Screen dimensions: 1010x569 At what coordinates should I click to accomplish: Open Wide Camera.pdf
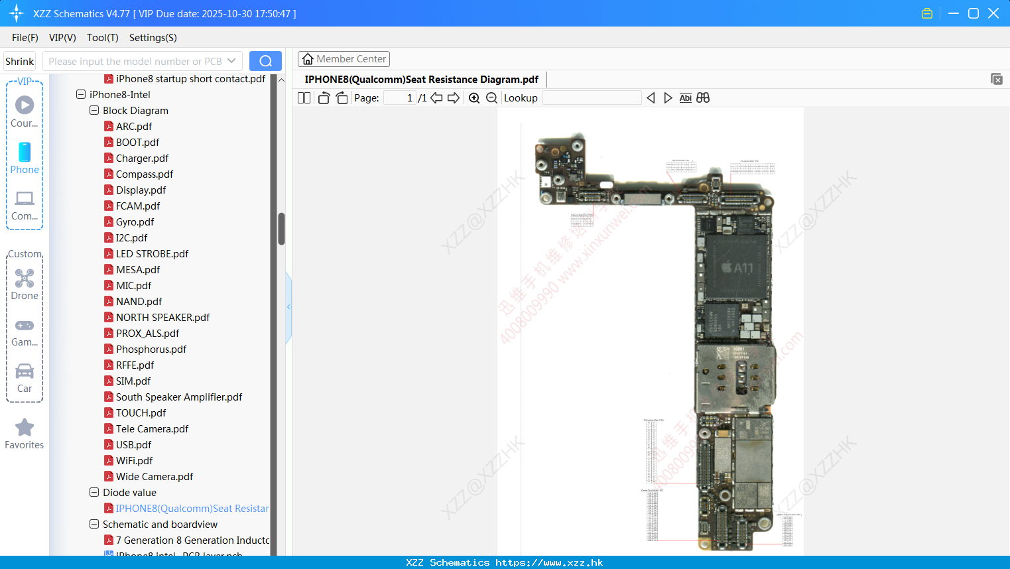tap(155, 476)
